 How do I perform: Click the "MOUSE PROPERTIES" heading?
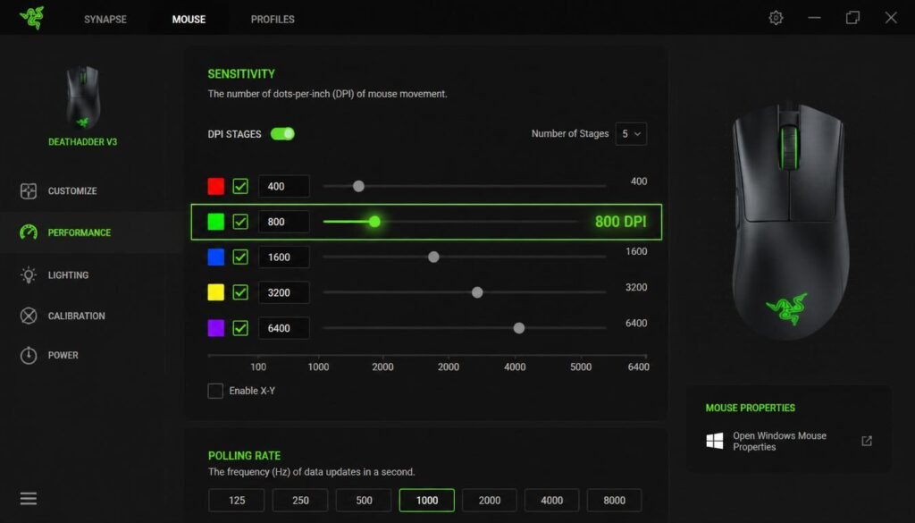[750, 408]
